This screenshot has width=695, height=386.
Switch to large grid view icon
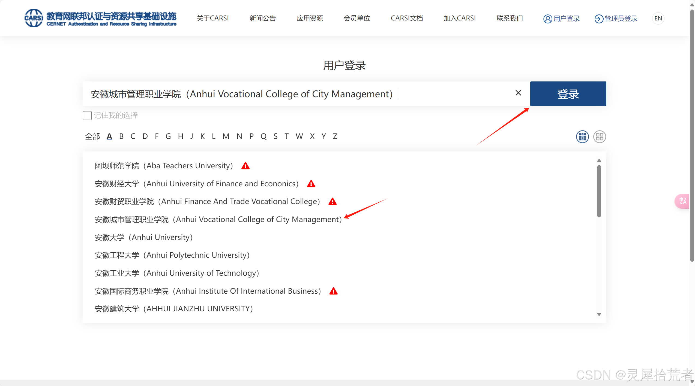tap(599, 136)
